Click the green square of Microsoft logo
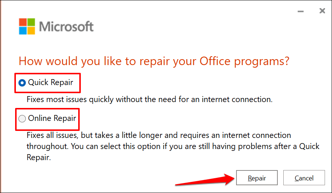 tap(32, 22)
